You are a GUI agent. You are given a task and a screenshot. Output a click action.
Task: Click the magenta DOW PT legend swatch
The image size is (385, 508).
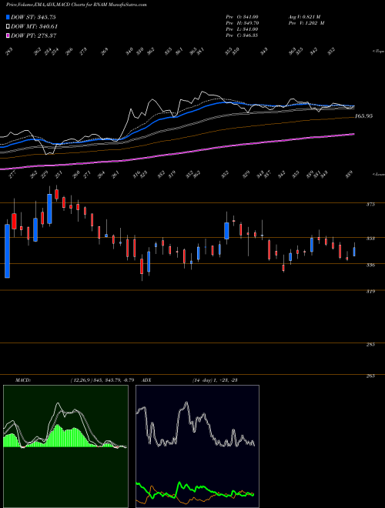click(8, 35)
